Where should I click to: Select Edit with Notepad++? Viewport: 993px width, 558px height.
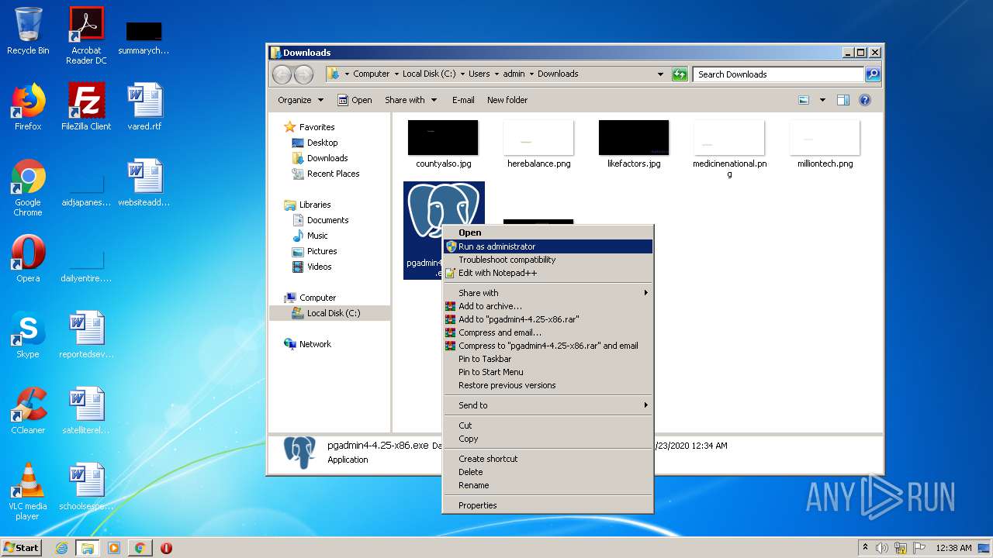click(548, 273)
